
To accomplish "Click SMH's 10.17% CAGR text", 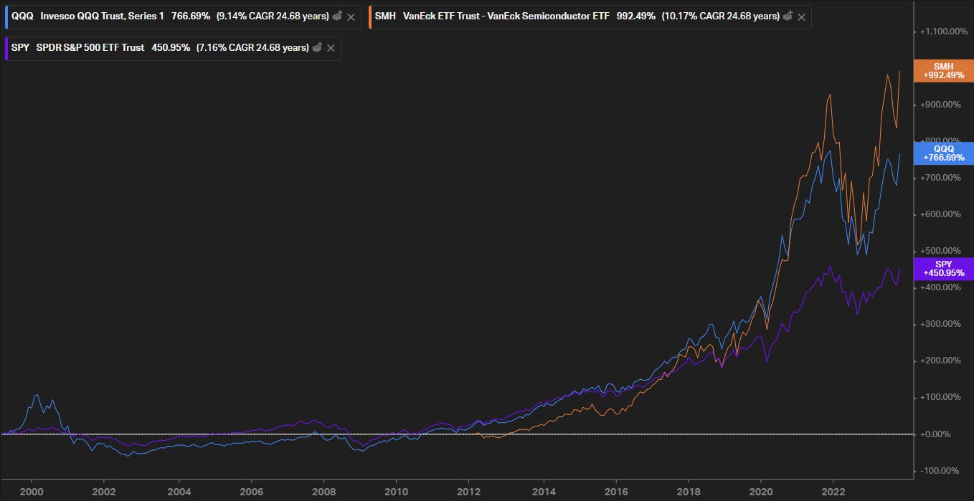I will point(721,16).
